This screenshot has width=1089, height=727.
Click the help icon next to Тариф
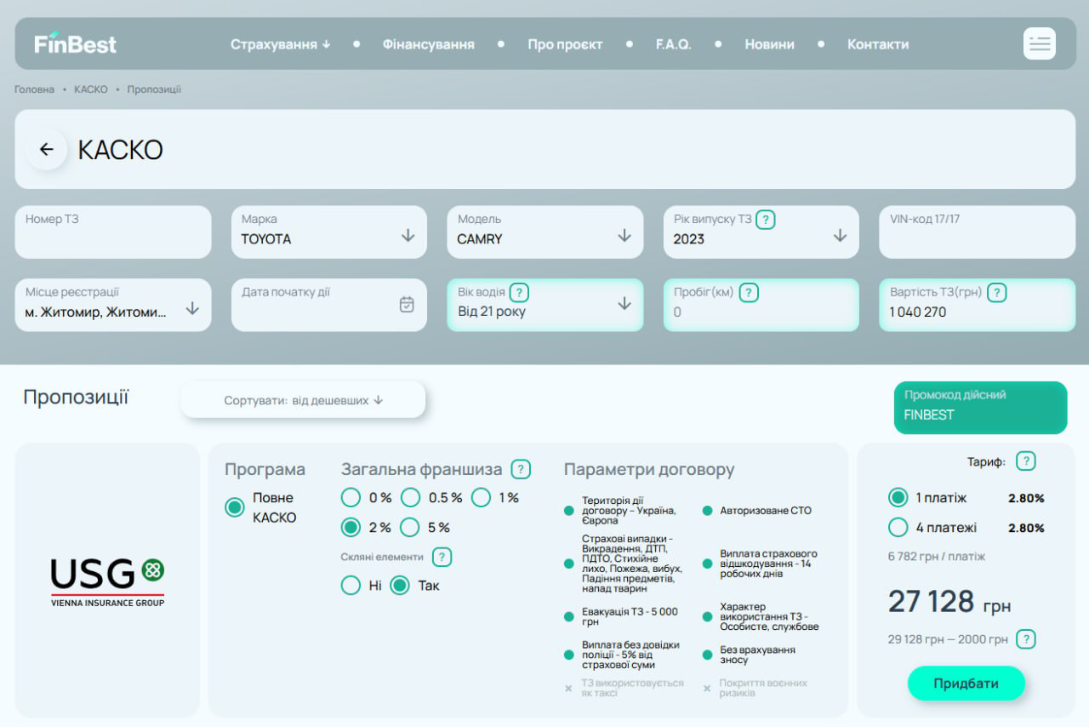pyautogui.click(x=1026, y=461)
